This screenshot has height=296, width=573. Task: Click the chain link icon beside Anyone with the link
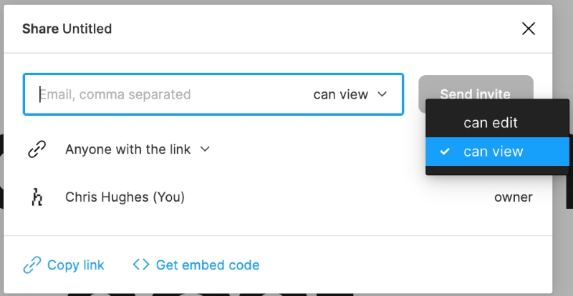37,149
